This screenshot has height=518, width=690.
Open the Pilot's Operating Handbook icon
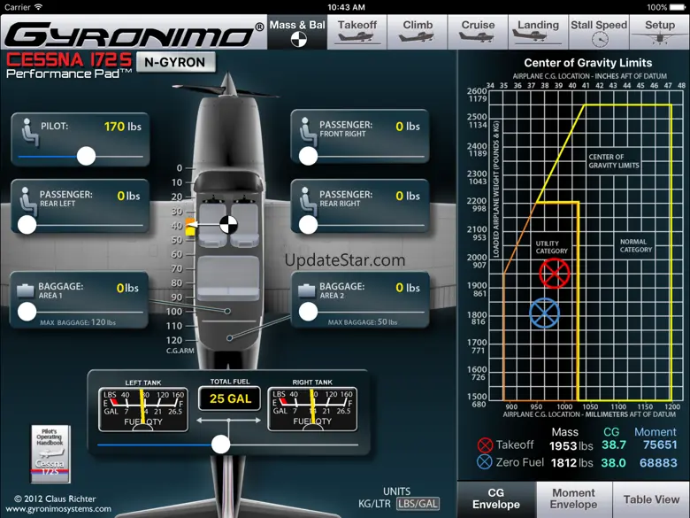50,453
